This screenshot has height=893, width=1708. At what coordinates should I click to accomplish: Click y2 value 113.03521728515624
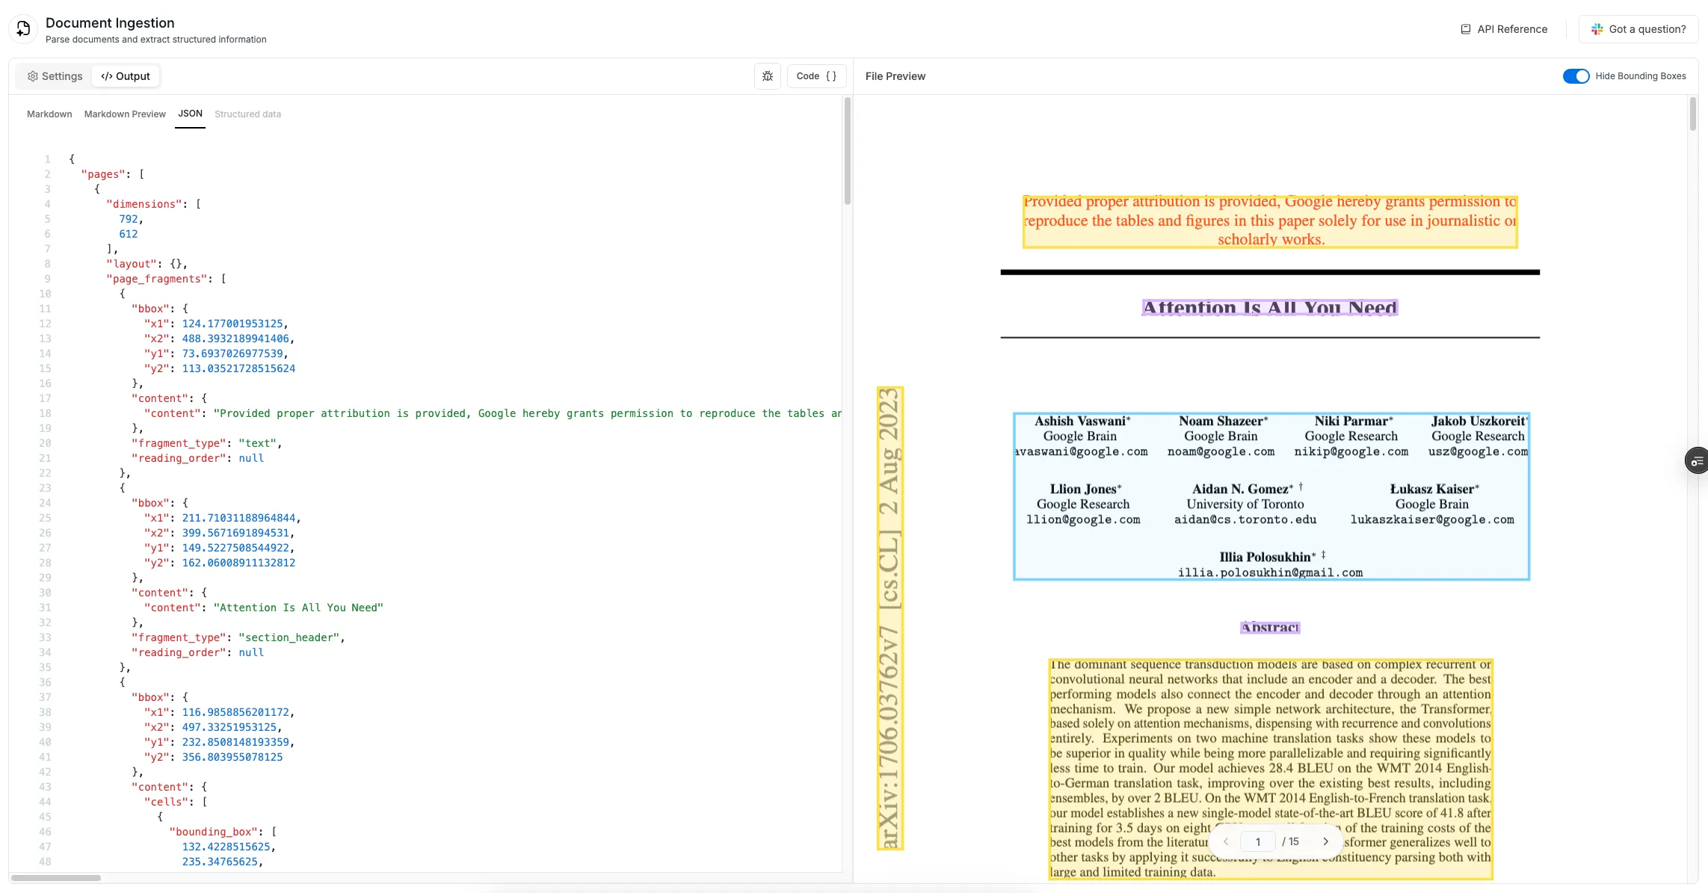point(238,368)
